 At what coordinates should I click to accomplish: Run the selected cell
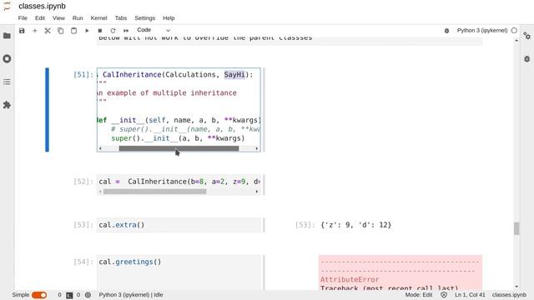coord(87,31)
